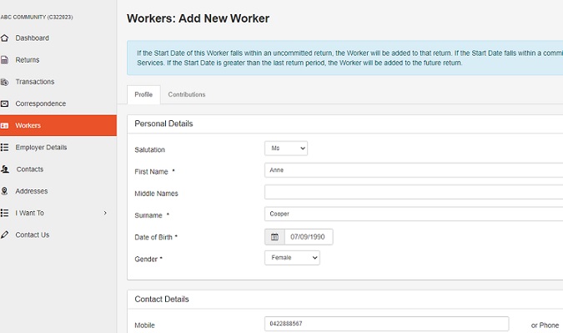Image resolution: width=563 pixels, height=333 pixels.
Task: Switch to the Contributions tab
Action: pos(187,95)
